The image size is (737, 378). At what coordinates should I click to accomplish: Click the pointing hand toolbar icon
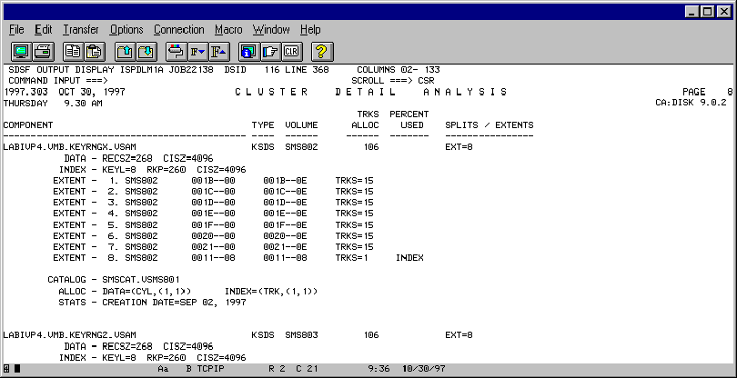click(x=271, y=51)
